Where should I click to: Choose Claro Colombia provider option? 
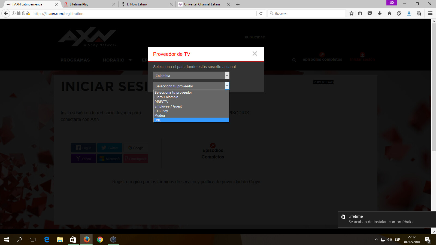pos(191,97)
